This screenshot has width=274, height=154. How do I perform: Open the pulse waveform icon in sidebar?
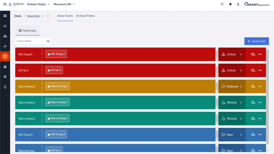pos(5,46)
